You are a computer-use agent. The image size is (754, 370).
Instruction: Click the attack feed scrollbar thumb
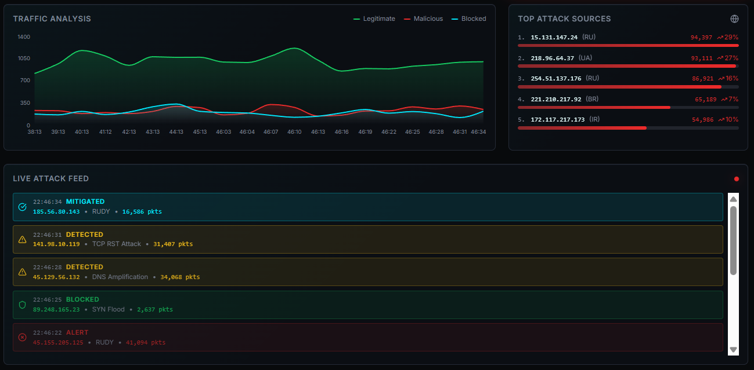click(x=733, y=240)
